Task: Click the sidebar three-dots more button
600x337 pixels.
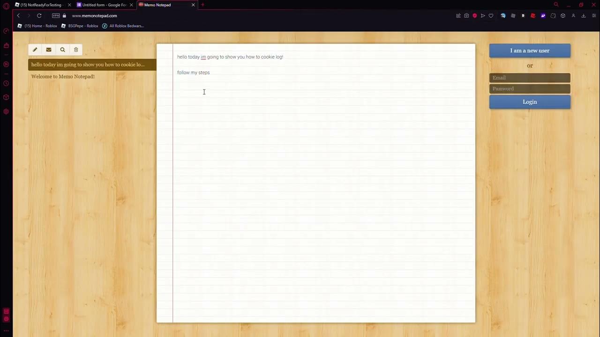Action: tap(6, 331)
